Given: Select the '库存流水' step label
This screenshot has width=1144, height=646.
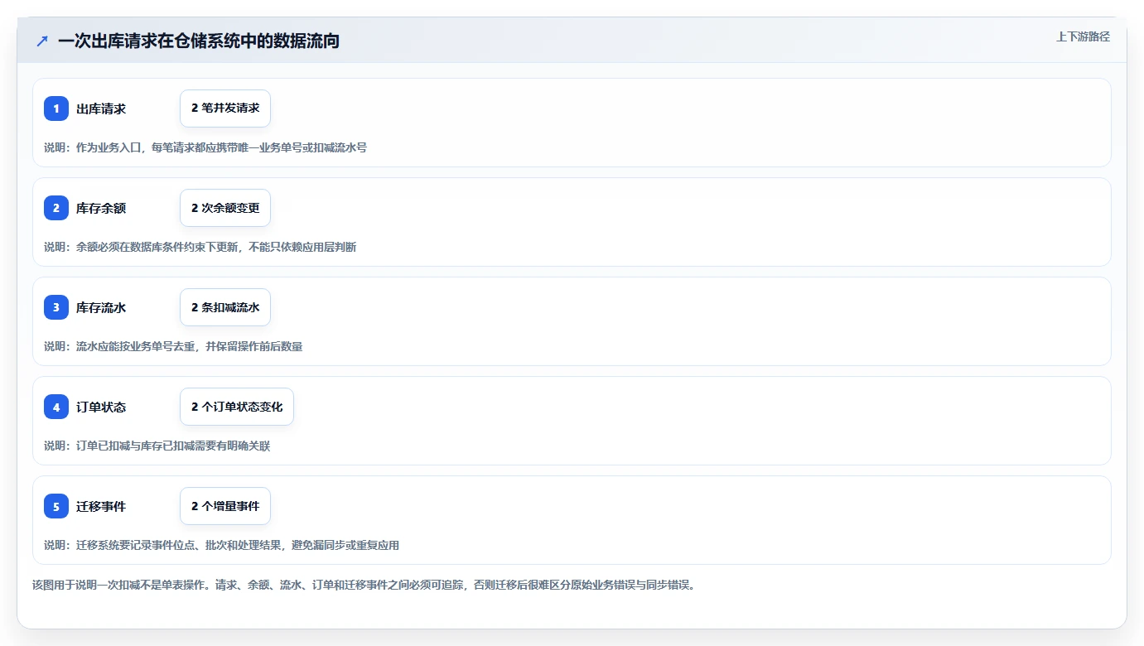Looking at the screenshot, I should pos(101,307).
